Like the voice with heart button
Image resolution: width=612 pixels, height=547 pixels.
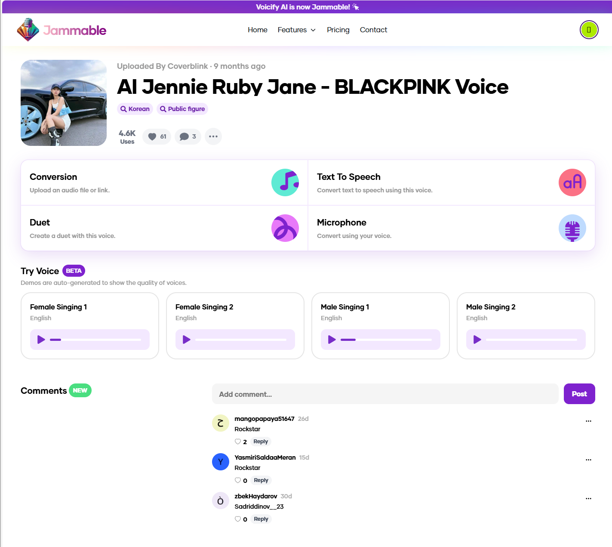157,136
